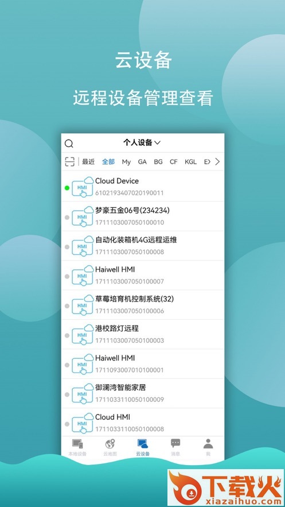Tap HMI icon of 梦豪五金06号
This screenshot has width=285, height=507.
pos(83,216)
